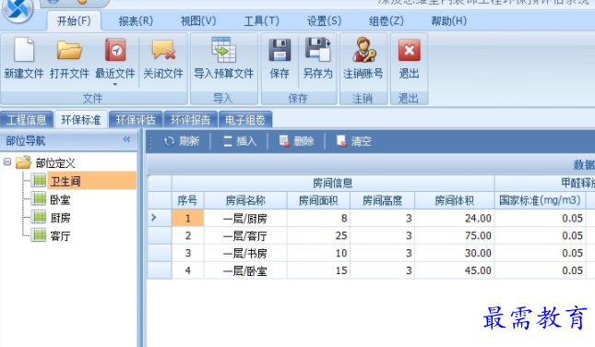Click volume value 75.00
The image size is (595, 347).
454,235
